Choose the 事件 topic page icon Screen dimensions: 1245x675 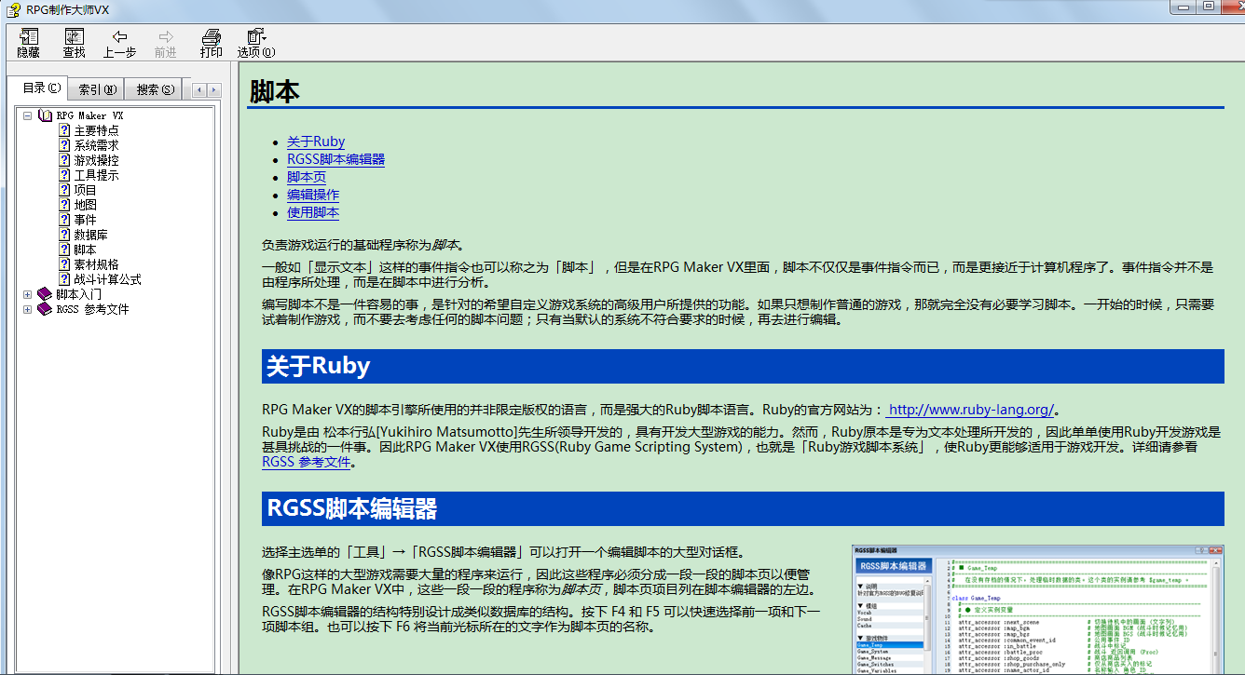pos(64,220)
